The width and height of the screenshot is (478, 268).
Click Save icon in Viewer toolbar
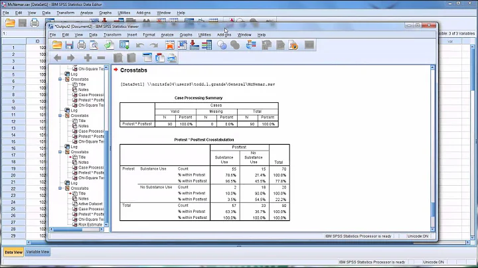[x=69, y=45]
